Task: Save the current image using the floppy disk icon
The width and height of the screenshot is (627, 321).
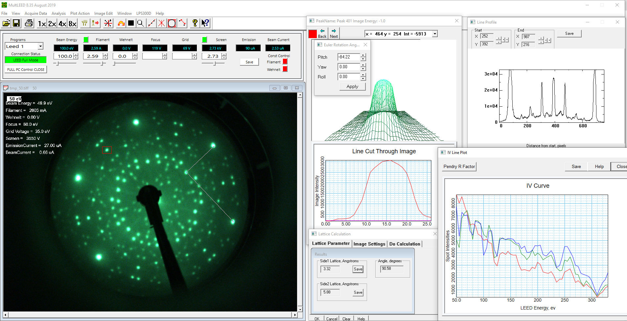Action: (x=16, y=23)
